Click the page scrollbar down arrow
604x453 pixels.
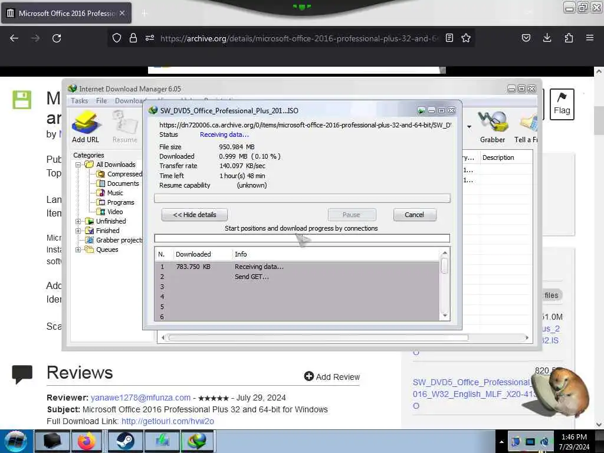pyautogui.click(x=599, y=425)
